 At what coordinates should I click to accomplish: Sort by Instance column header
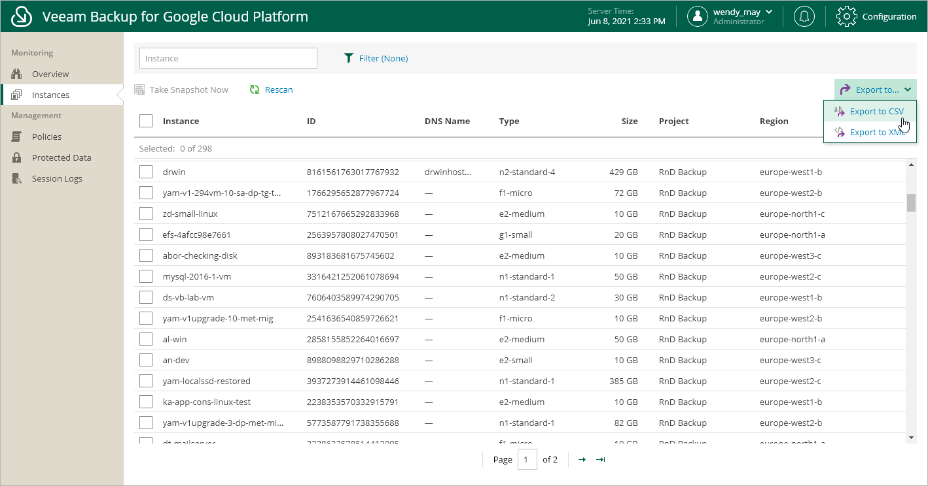(x=181, y=121)
